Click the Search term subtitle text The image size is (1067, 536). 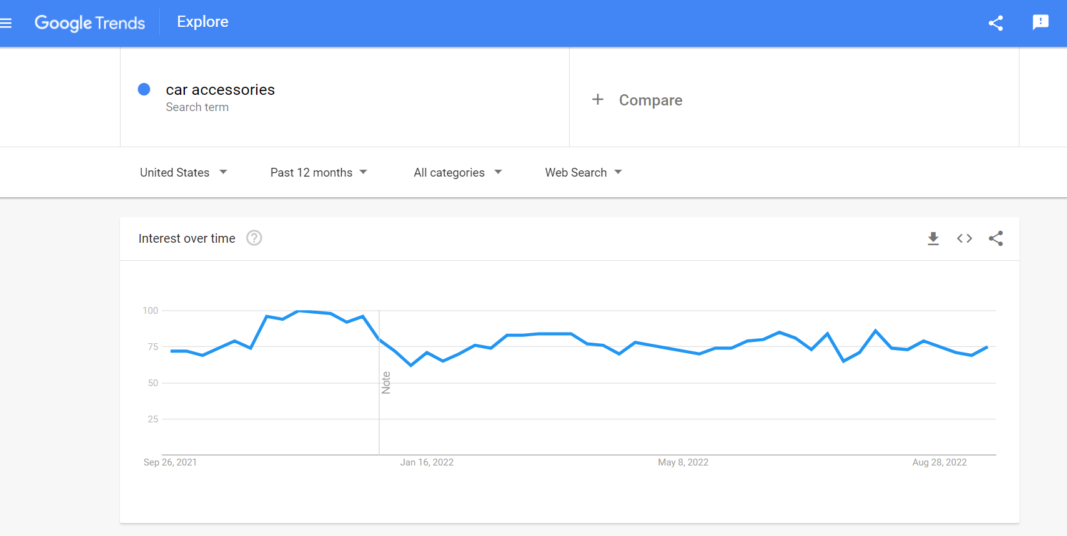pos(197,107)
